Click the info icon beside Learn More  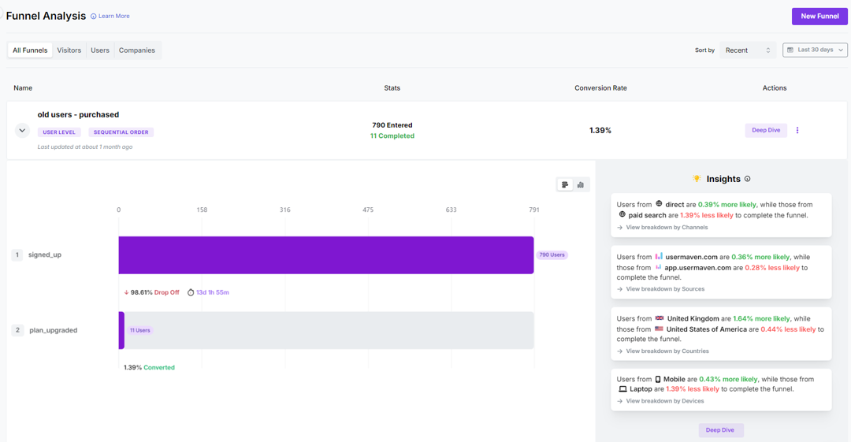(x=93, y=17)
